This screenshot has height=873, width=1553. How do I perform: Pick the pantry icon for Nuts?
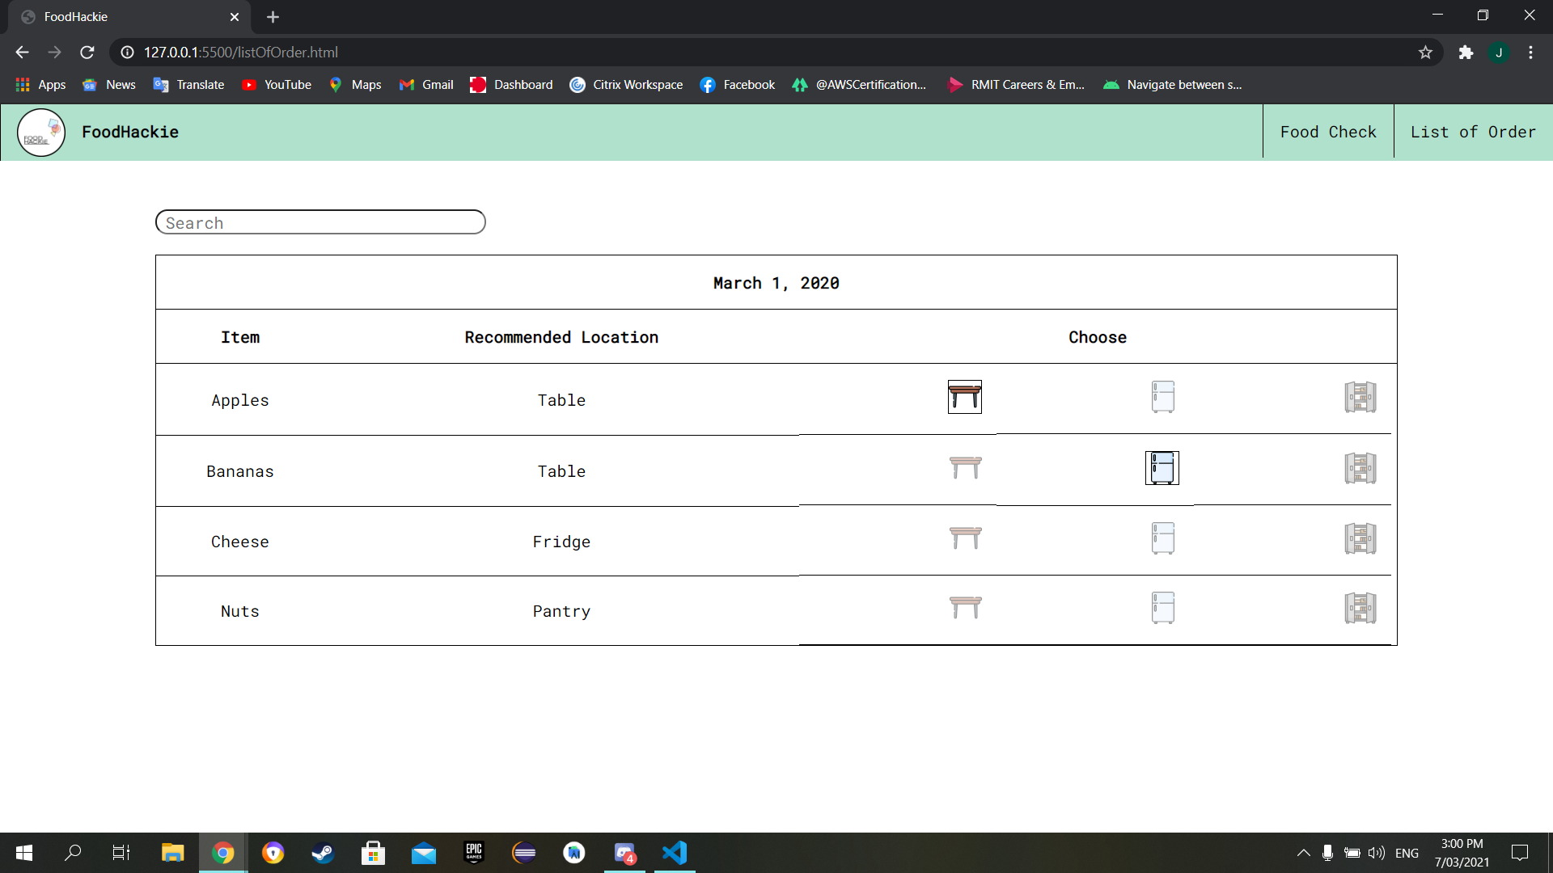[1360, 608]
